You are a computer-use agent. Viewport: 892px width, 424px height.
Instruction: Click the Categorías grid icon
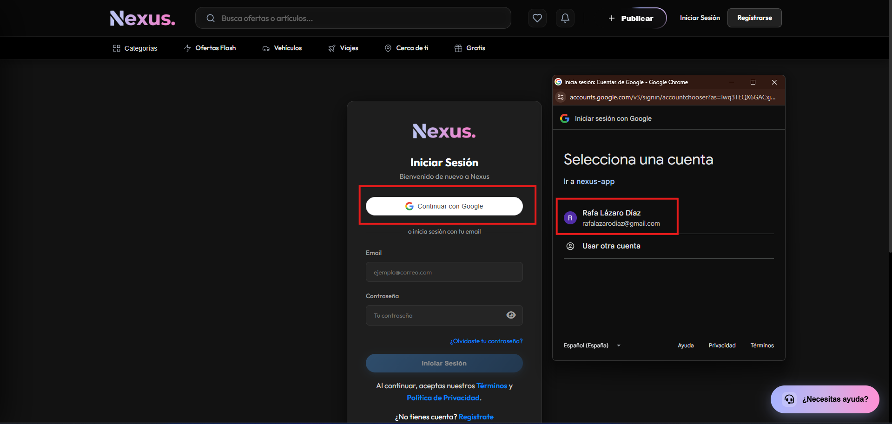click(117, 48)
